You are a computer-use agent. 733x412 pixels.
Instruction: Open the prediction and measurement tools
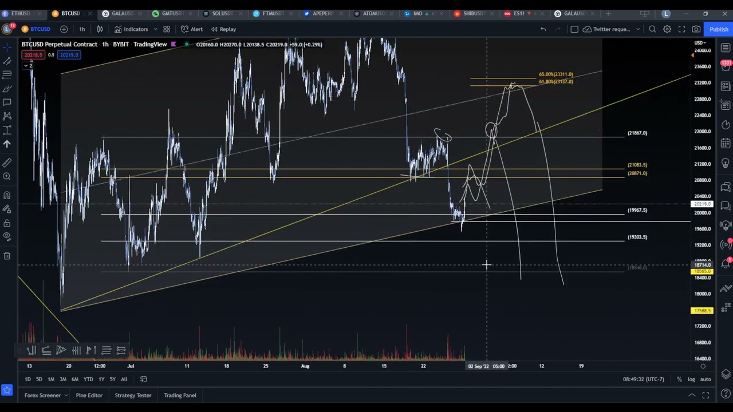point(7,130)
